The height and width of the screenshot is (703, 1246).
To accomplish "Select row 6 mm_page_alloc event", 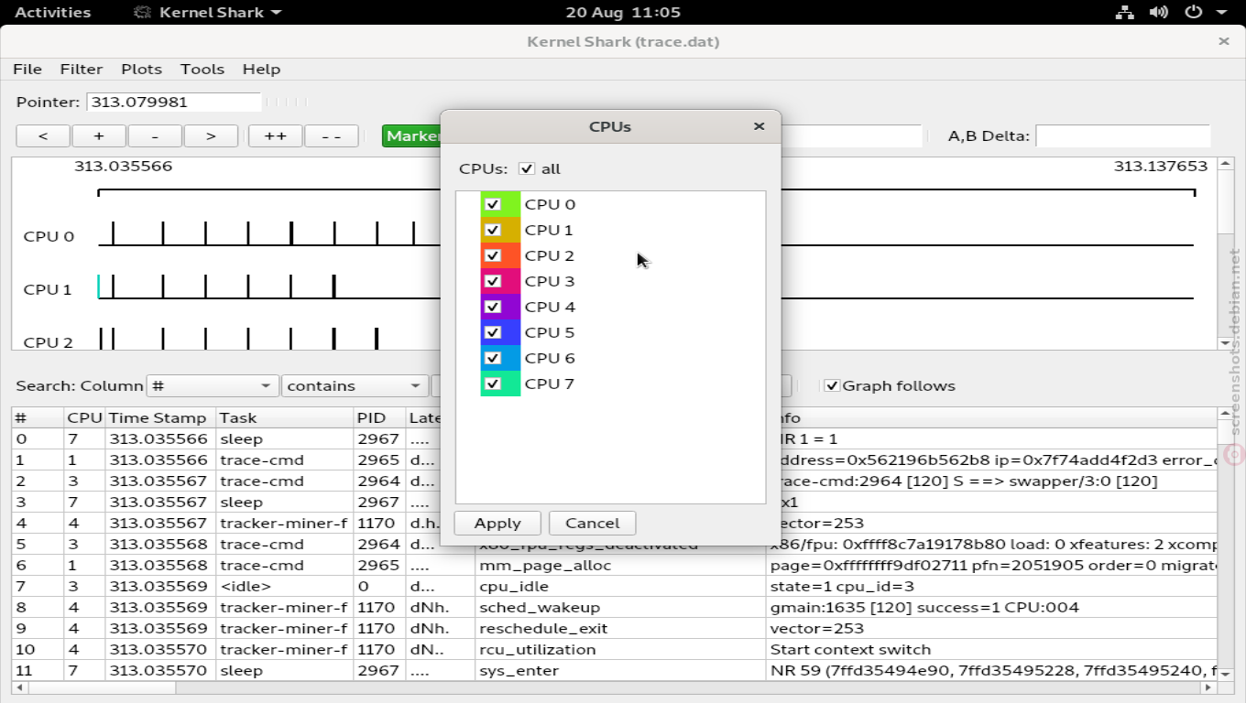I will [614, 565].
